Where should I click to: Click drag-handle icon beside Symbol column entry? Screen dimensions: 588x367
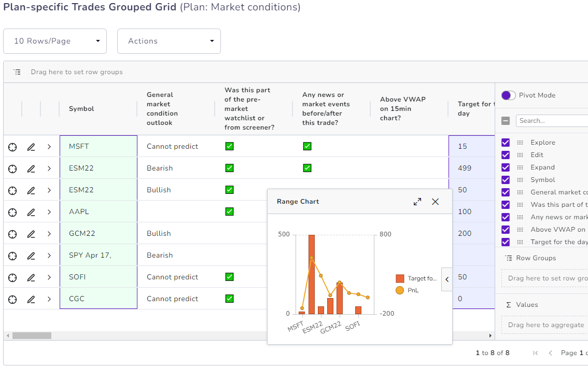tap(520, 180)
